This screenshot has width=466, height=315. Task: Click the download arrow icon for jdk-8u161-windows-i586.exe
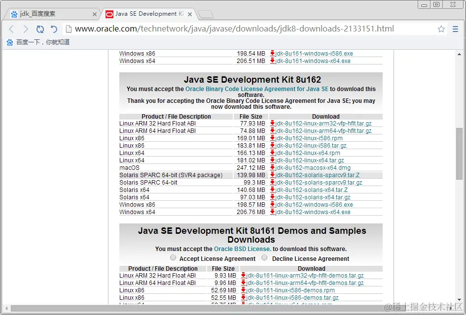point(272,53)
